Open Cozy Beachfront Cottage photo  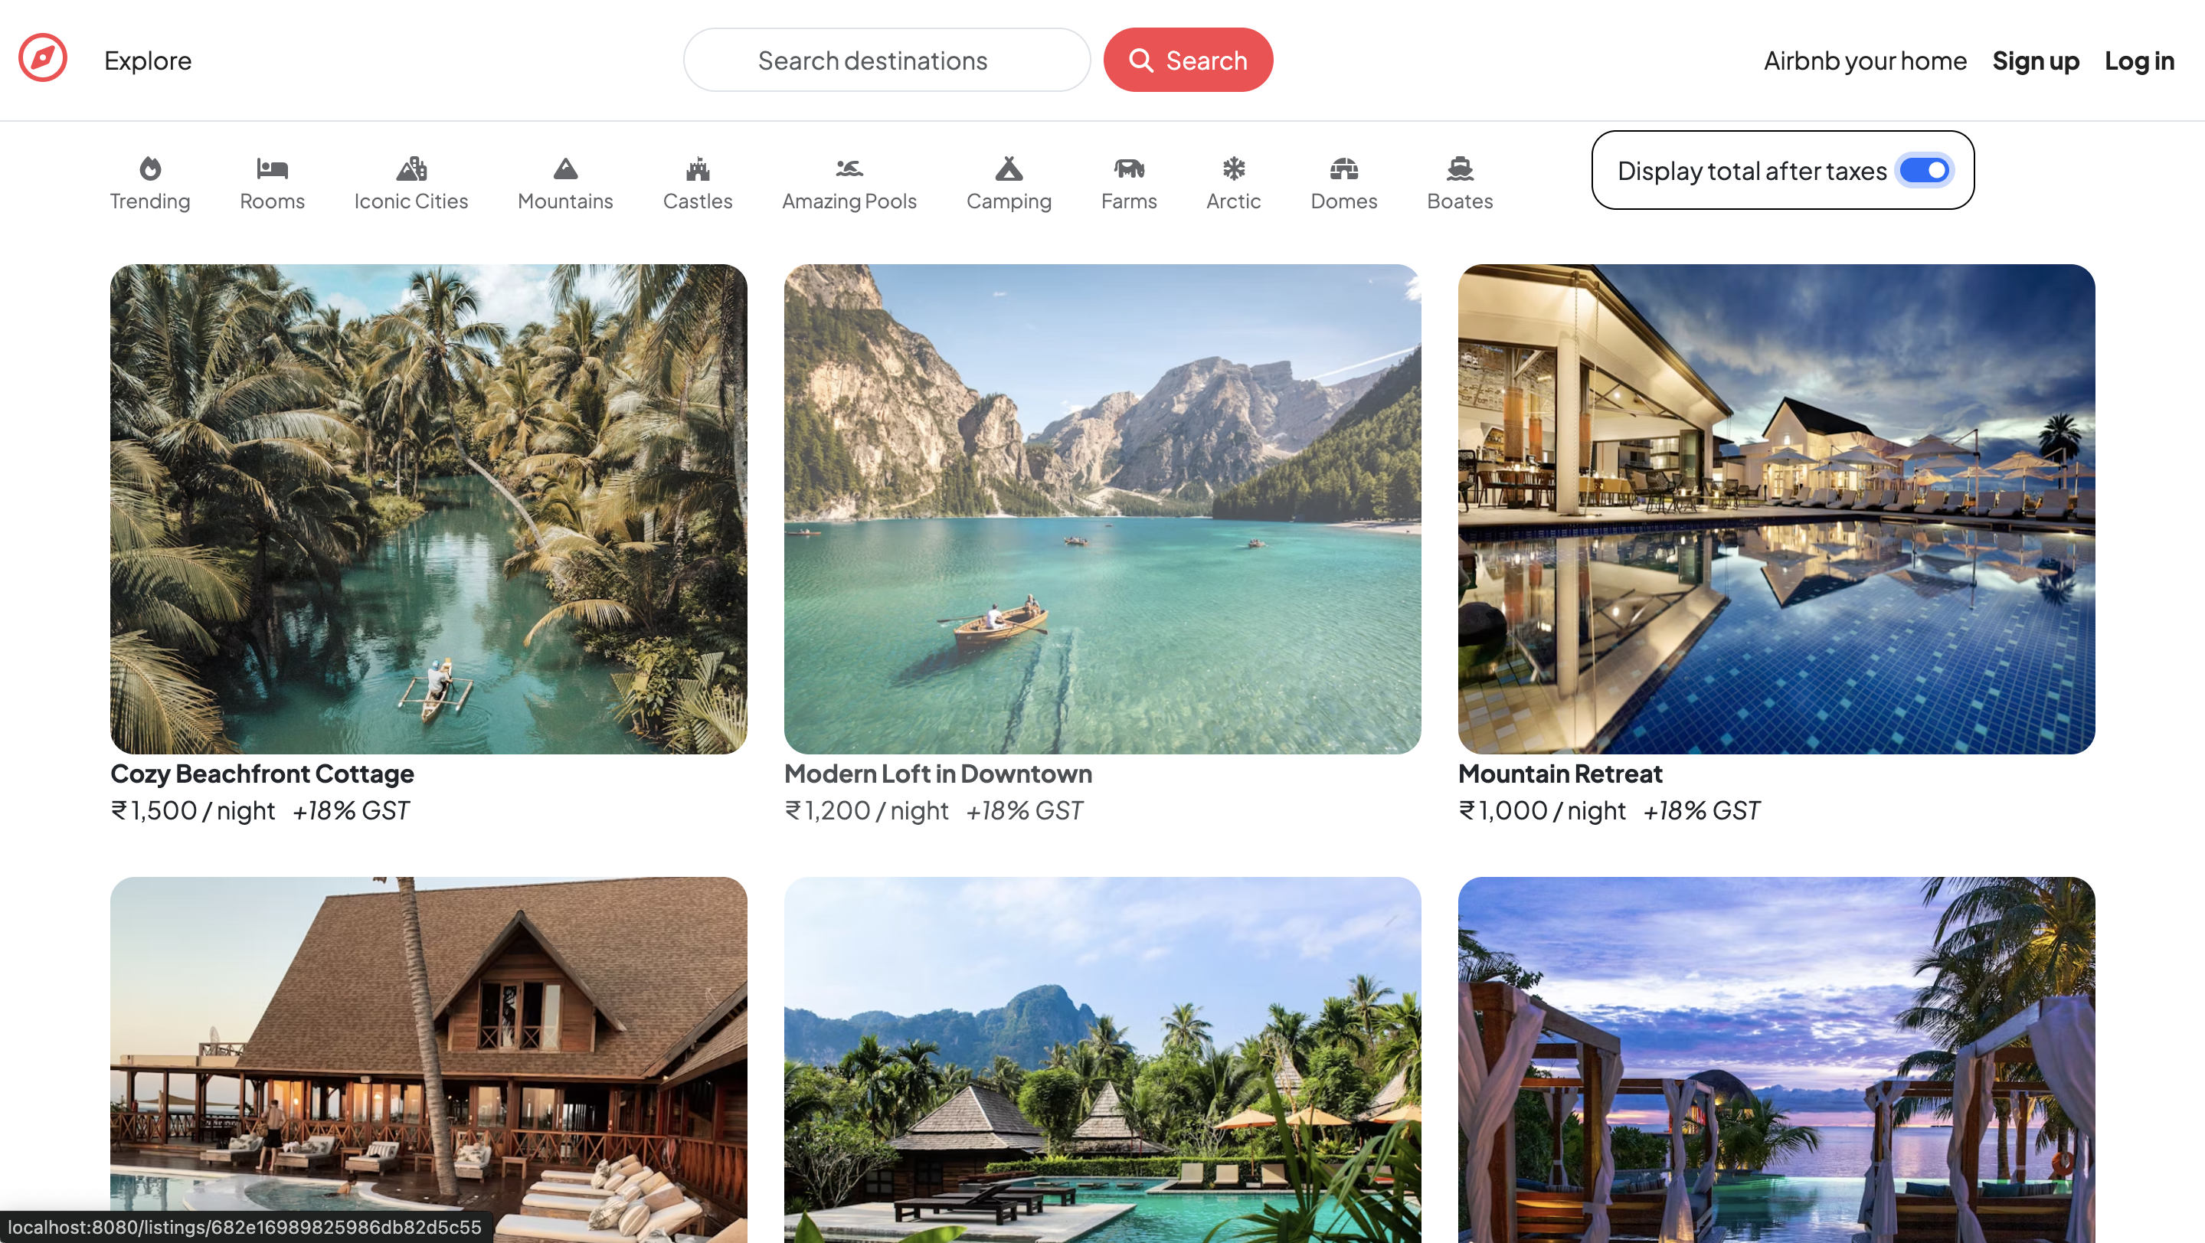point(428,509)
